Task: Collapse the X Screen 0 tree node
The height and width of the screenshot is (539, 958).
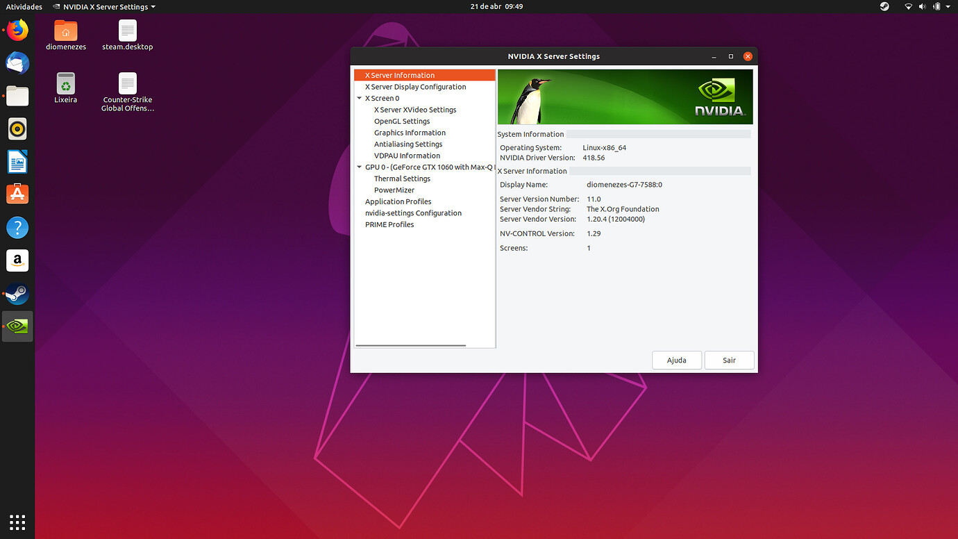Action: point(359,98)
